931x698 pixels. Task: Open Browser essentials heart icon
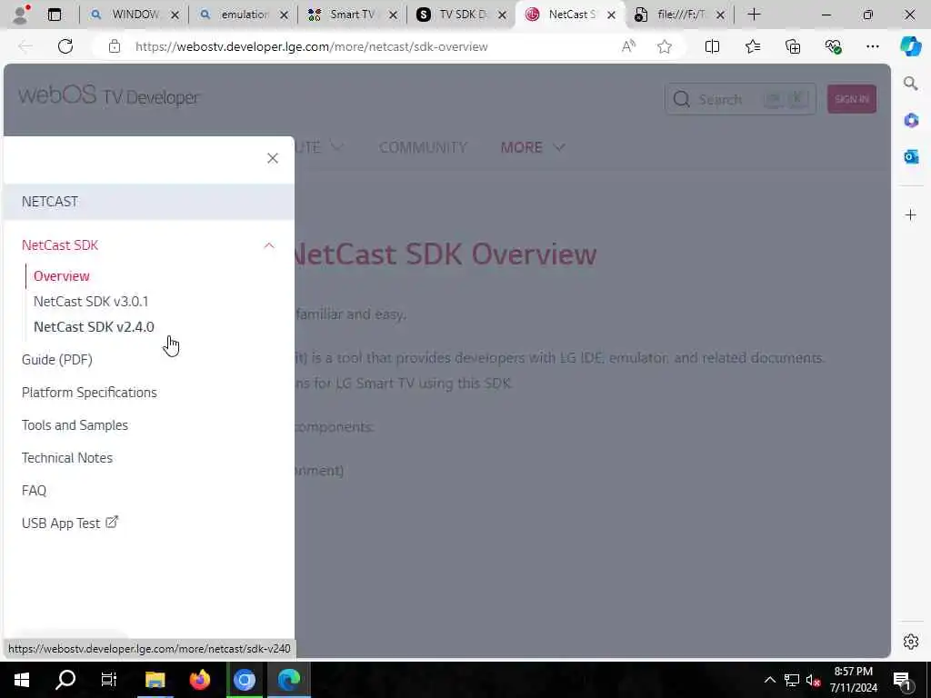833,46
